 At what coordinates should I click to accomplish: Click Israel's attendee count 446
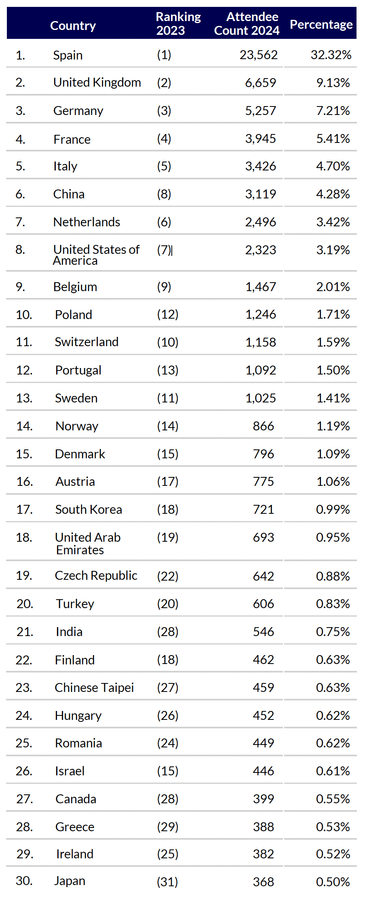click(x=263, y=771)
